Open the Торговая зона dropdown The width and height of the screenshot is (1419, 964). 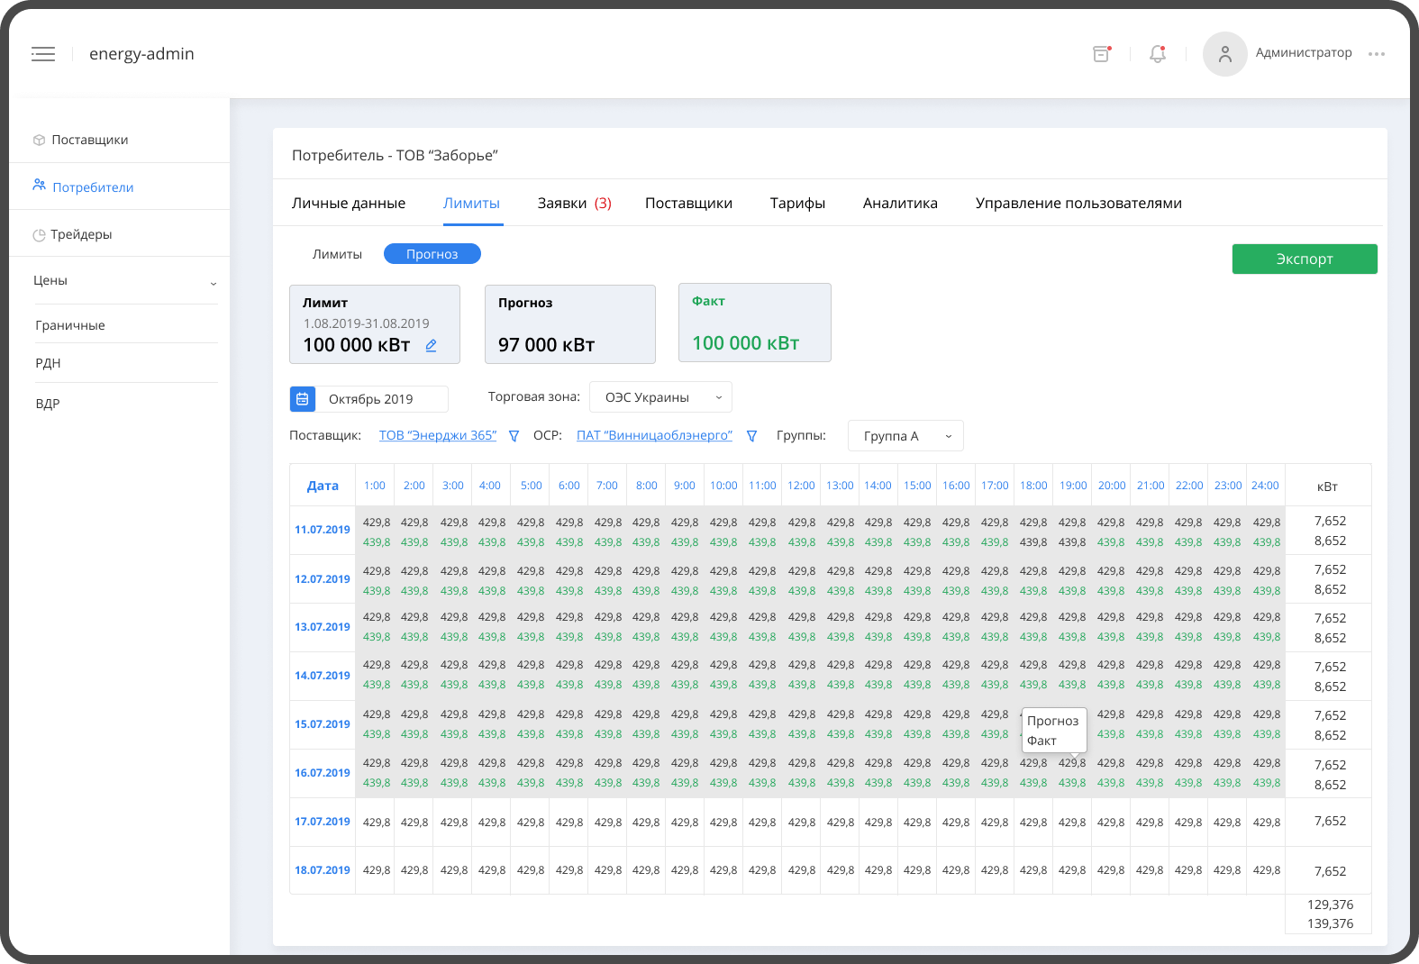(660, 397)
